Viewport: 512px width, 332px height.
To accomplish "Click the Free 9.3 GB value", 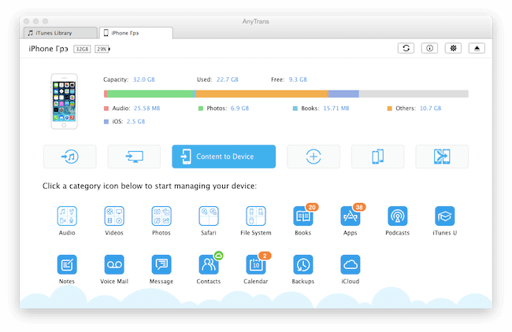I will 298,79.
